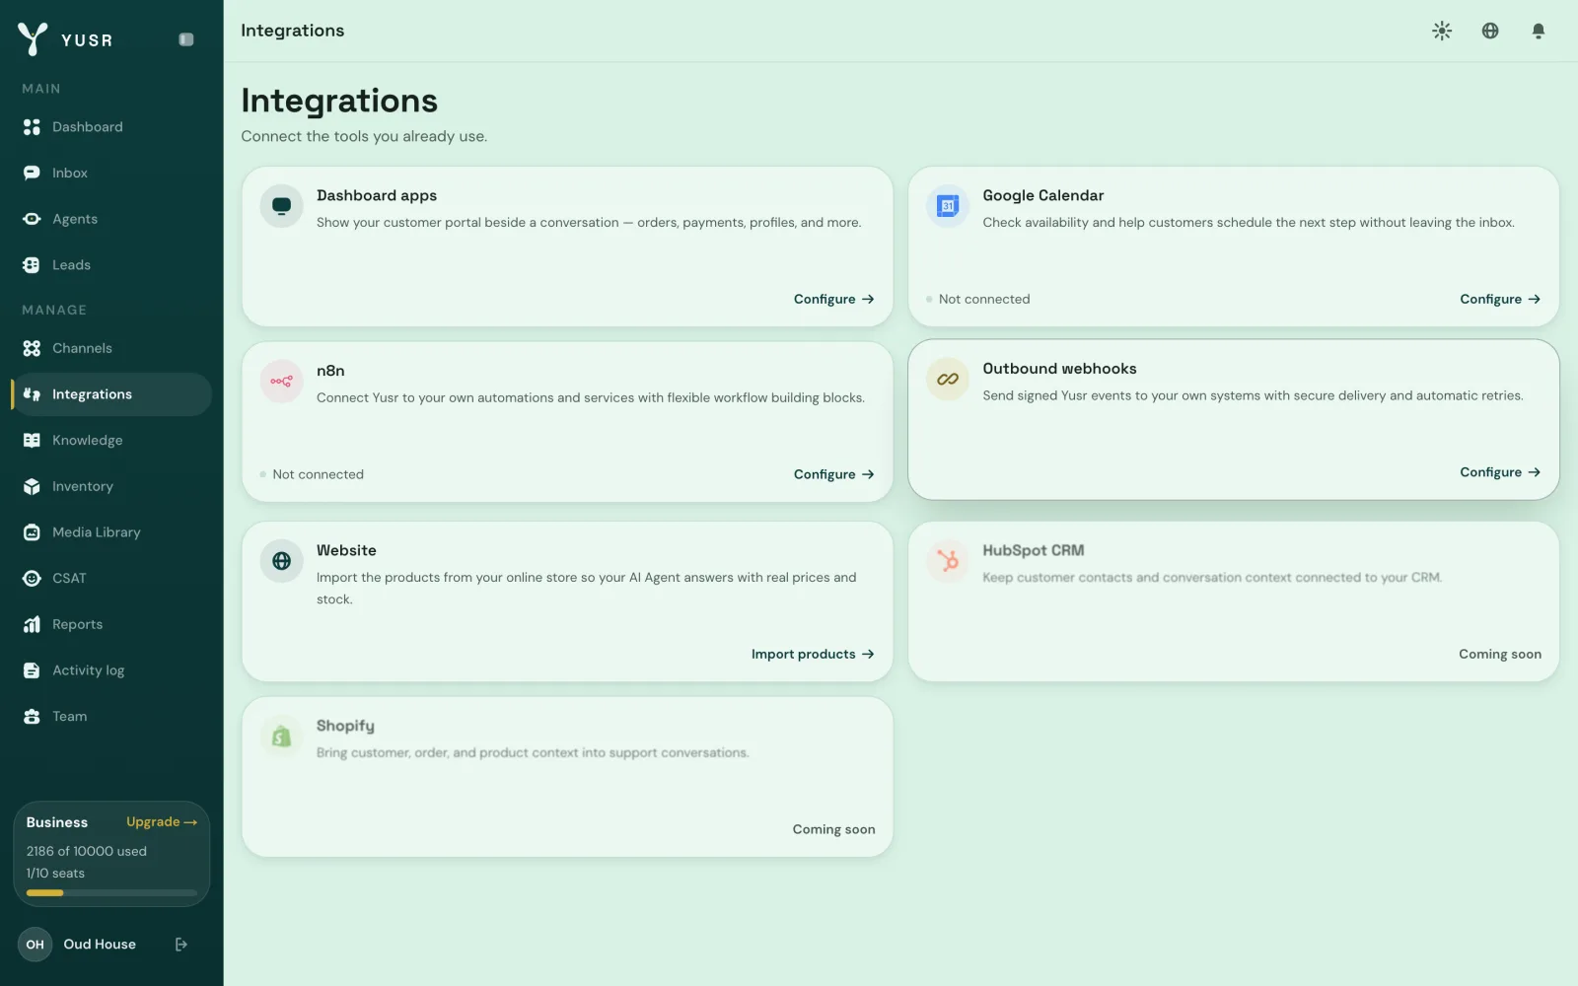Click the Website globe card icon
Screen dimensions: 1578x986
[281, 561]
